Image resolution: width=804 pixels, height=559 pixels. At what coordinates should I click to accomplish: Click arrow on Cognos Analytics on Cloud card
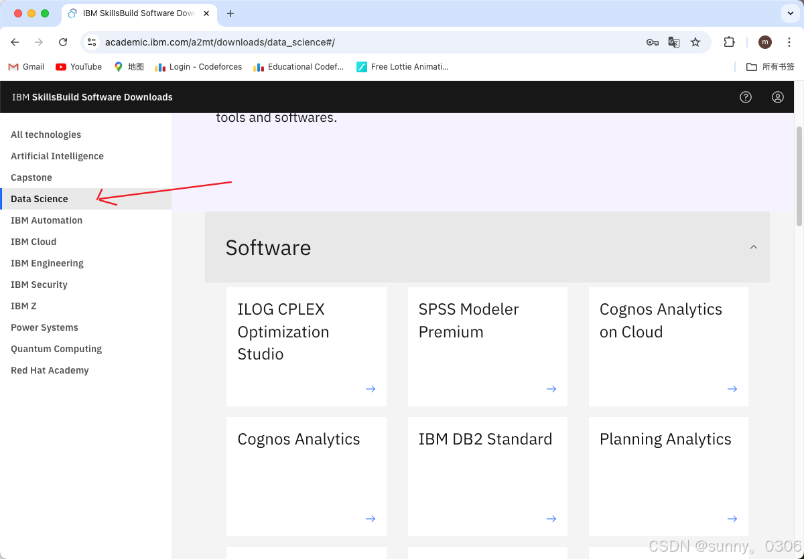pyautogui.click(x=732, y=389)
